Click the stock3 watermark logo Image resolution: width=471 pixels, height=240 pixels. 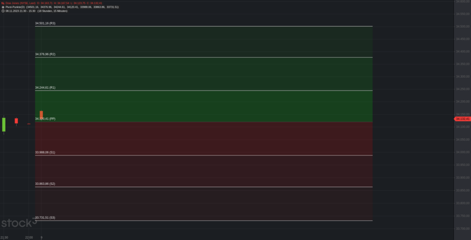coord(19,223)
